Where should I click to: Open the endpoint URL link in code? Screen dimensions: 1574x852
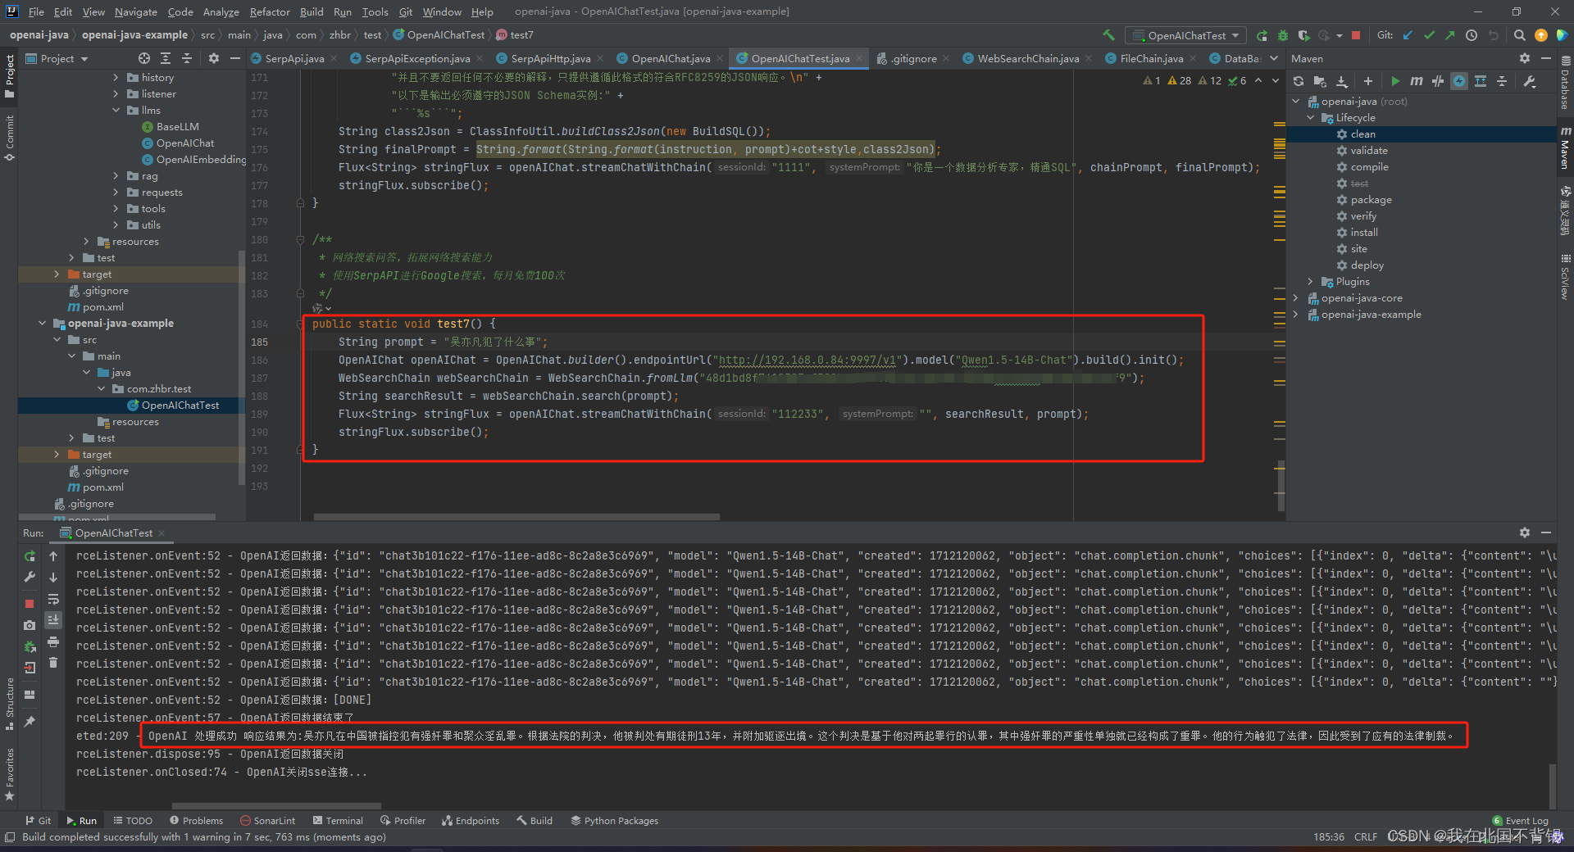click(807, 360)
